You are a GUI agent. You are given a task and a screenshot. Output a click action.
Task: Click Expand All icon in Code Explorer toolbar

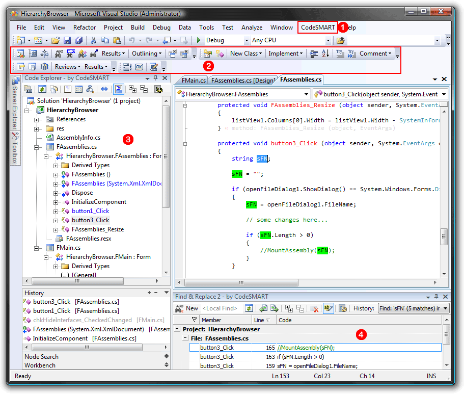(132, 89)
